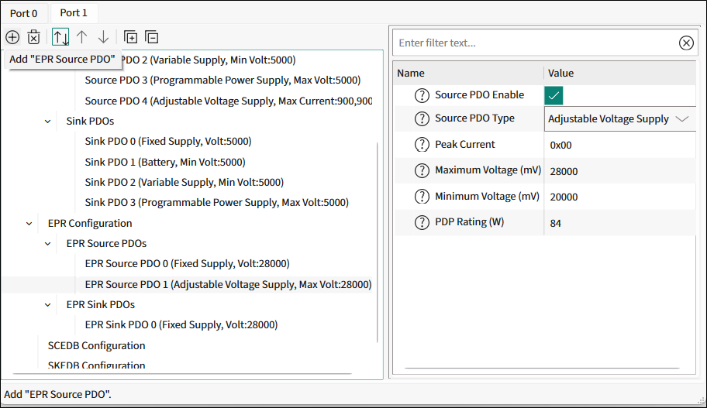Screen dimensions: 707x408
Task: Collapse the EPR Configuration node
Action: click(29, 224)
